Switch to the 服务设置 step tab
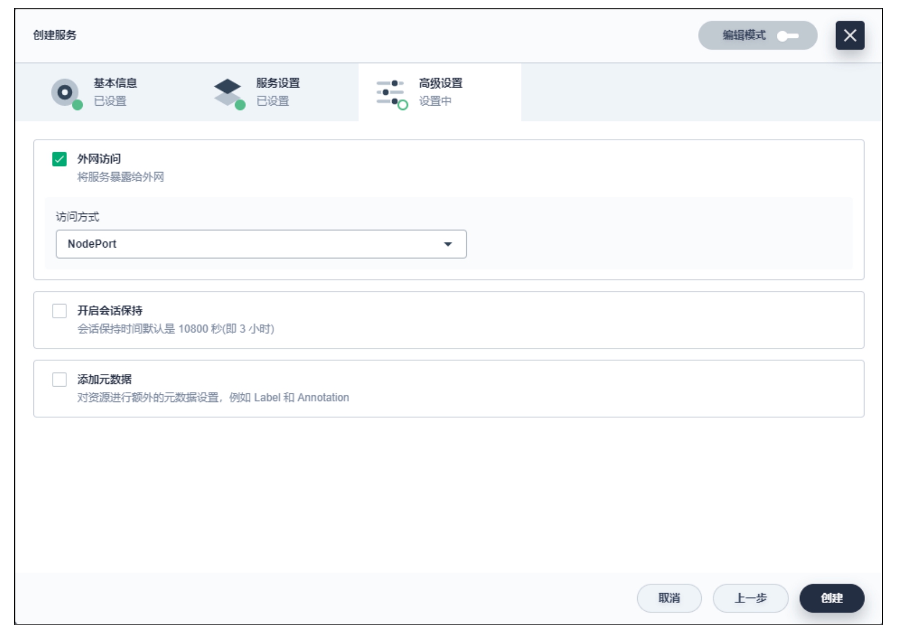Viewport: 899px width, 632px height. click(278, 91)
